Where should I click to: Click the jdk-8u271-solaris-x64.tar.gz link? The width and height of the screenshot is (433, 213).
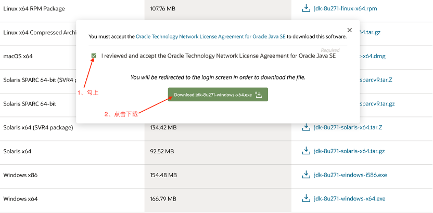(349, 151)
